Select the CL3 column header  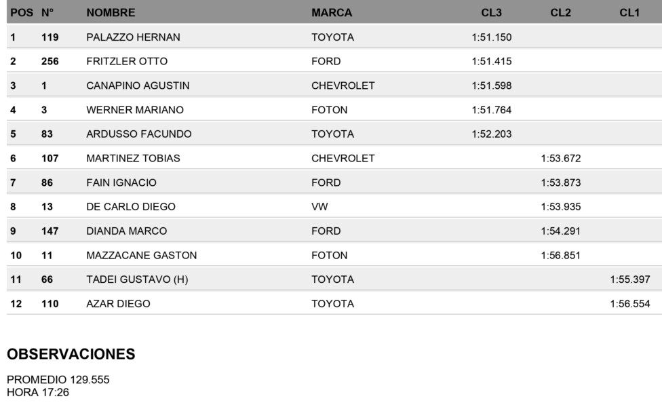click(492, 13)
